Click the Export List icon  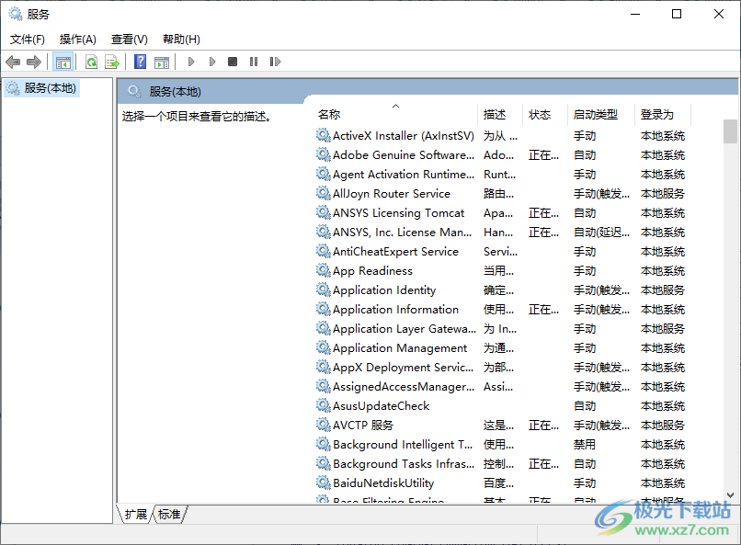(x=110, y=62)
